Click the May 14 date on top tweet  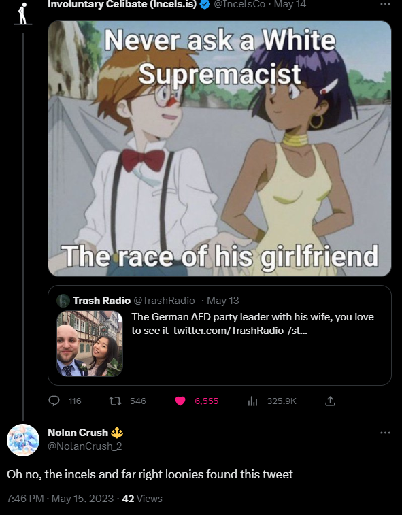click(290, 5)
